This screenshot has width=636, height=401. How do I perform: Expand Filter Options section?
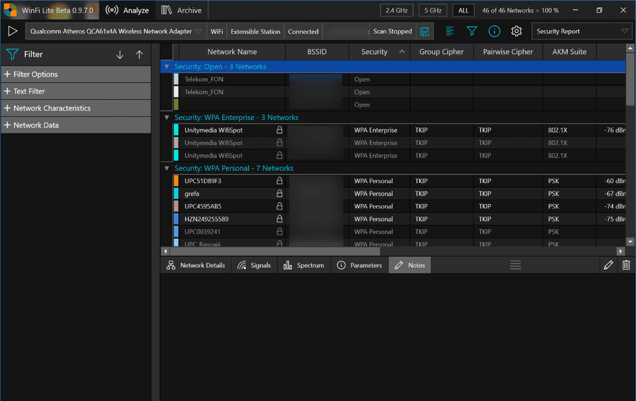pos(76,74)
